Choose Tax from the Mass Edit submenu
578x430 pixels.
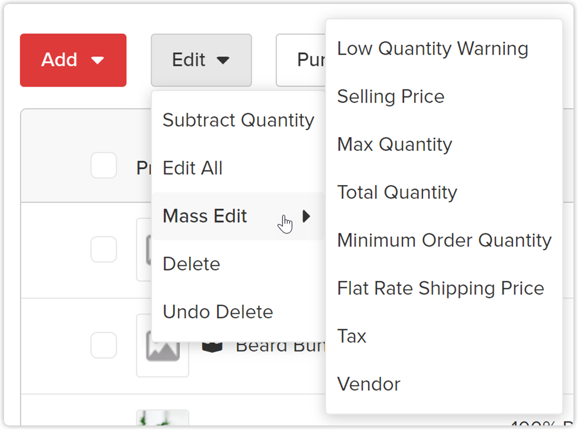coord(444,336)
